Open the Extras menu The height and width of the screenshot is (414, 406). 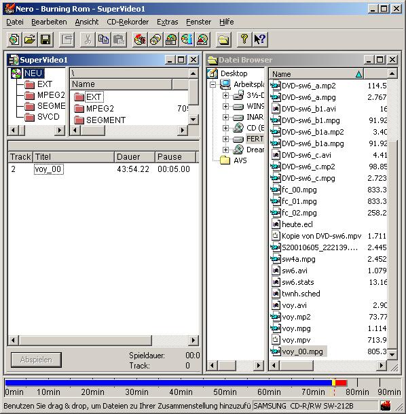coord(168,22)
